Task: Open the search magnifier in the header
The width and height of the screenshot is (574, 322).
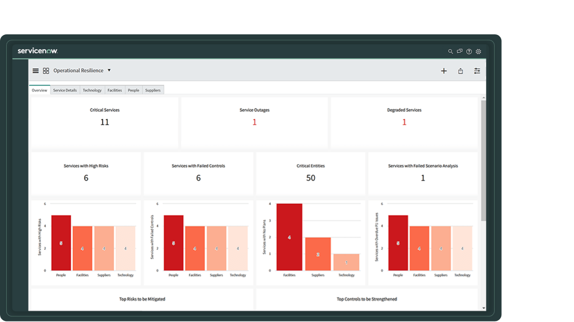Action: point(450,51)
